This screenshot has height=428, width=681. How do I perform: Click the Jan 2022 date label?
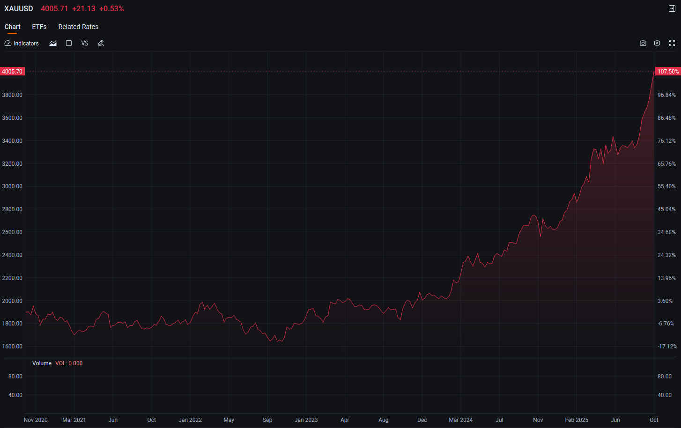[190, 420]
